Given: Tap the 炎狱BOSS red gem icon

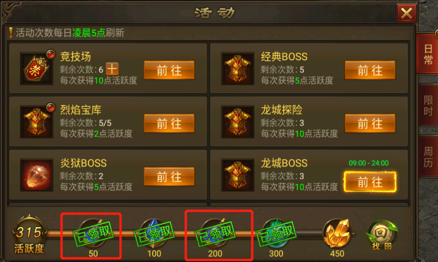Looking at the screenshot, I should [x=37, y=175].
